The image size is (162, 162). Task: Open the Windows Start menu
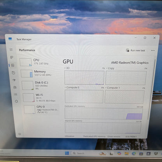[67, 153]
